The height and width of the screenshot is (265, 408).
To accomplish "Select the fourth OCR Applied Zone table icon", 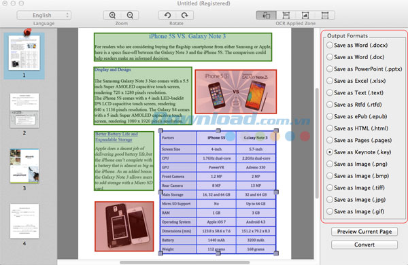I will point(325,15).
